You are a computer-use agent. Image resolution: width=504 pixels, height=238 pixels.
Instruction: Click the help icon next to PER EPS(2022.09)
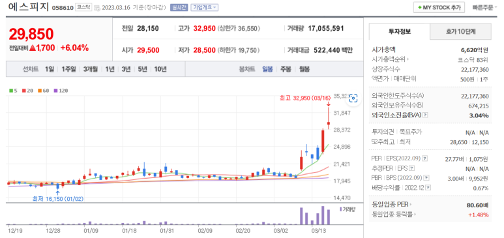[426, 158]
